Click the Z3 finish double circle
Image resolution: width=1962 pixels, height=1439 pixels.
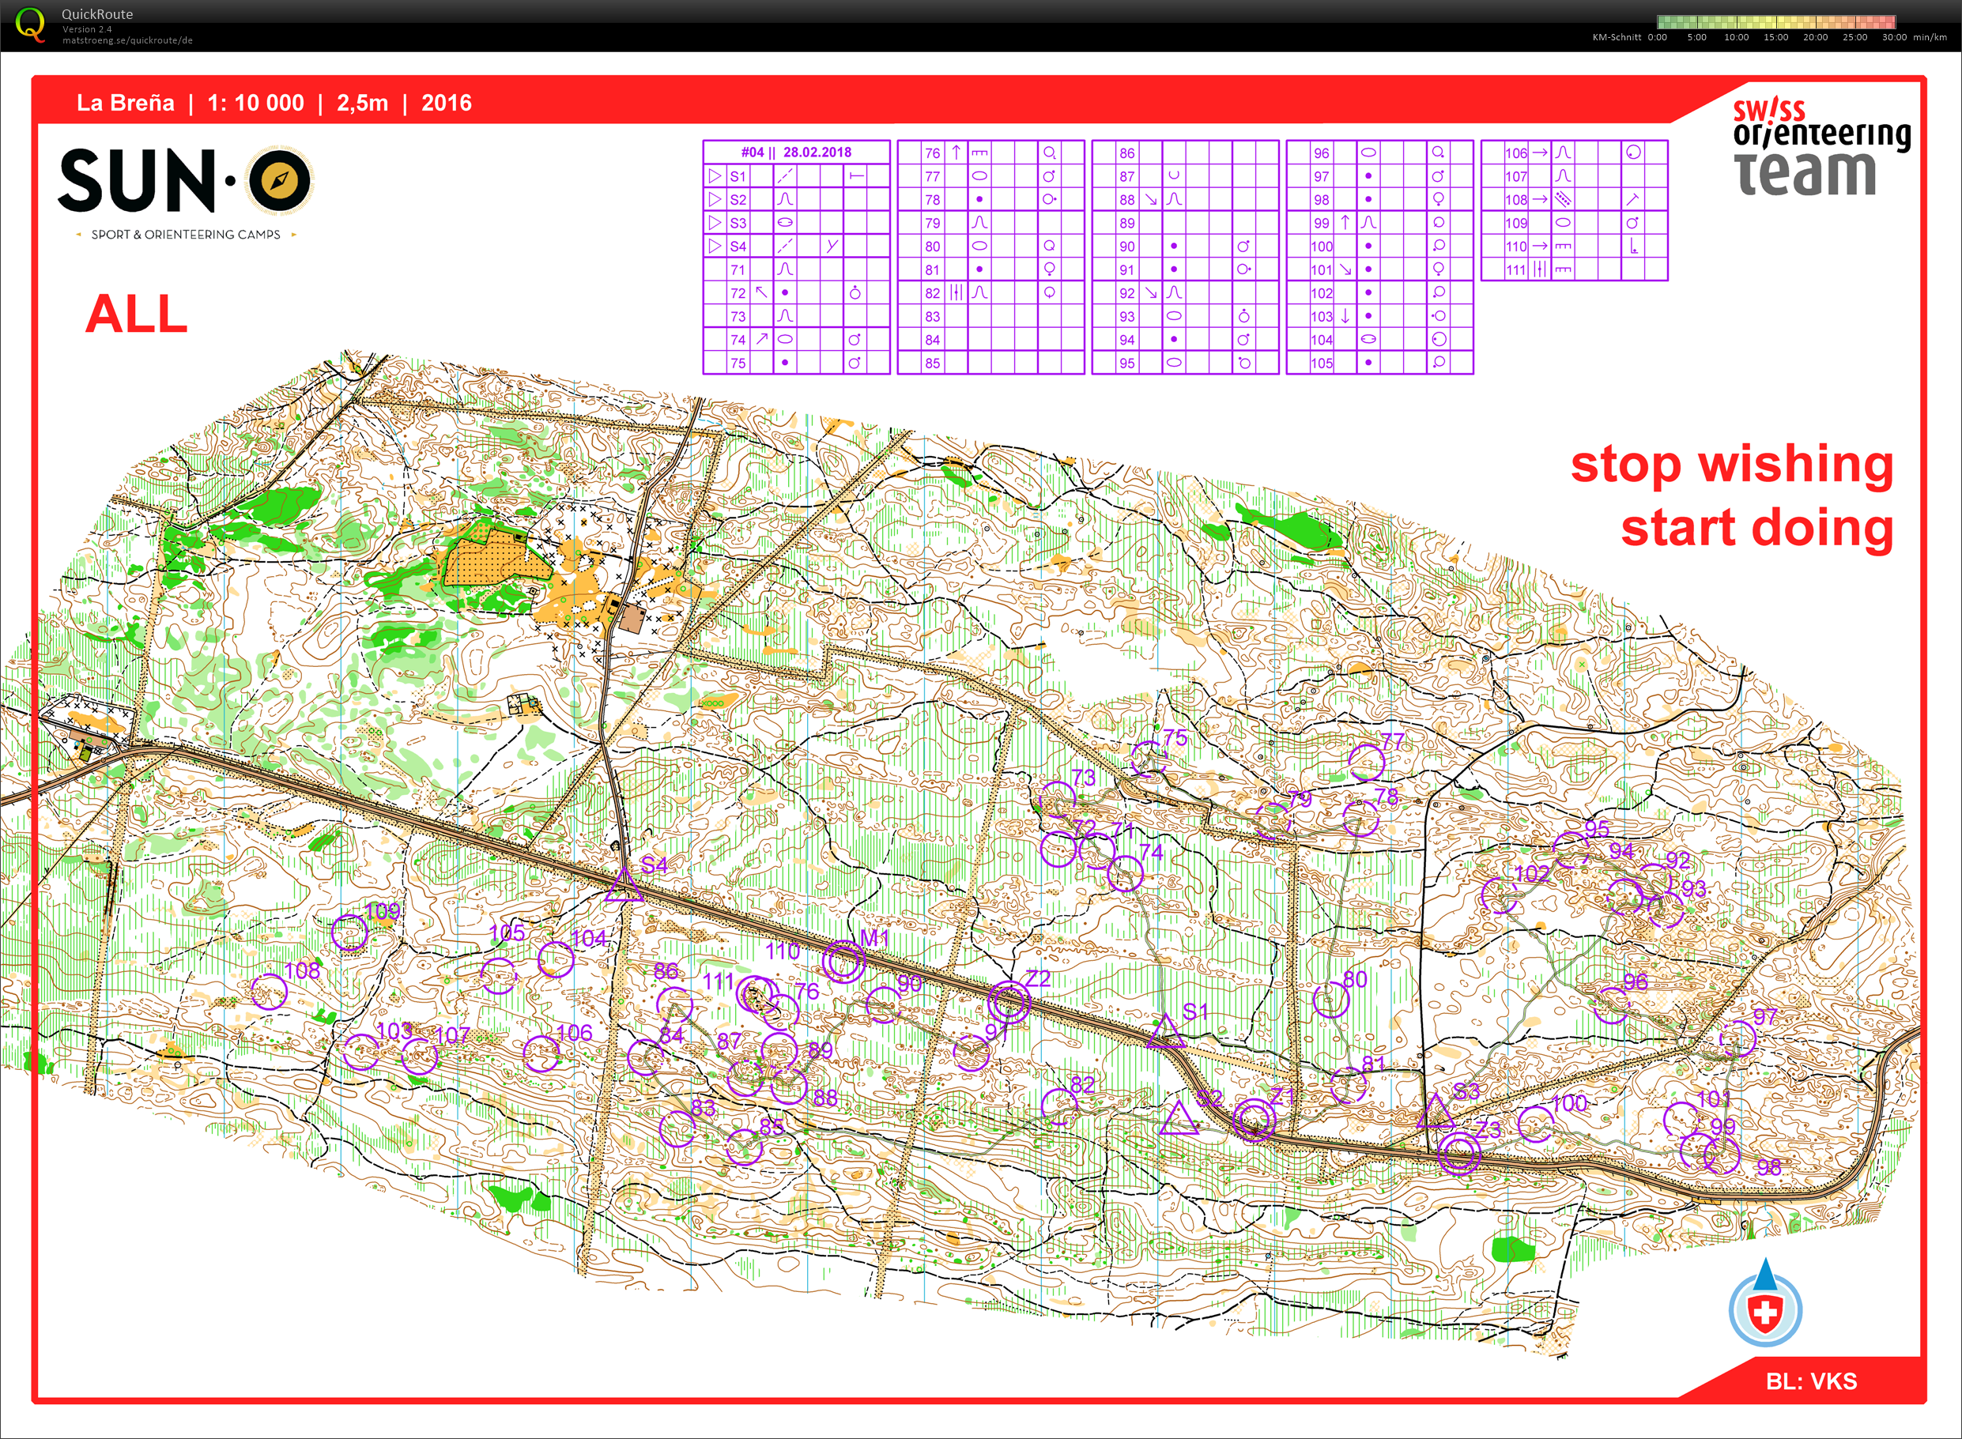pyautogui.click(x=1459, y=1155)
